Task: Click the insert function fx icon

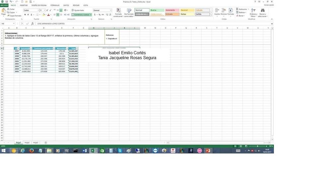Action: click(32, 24)
